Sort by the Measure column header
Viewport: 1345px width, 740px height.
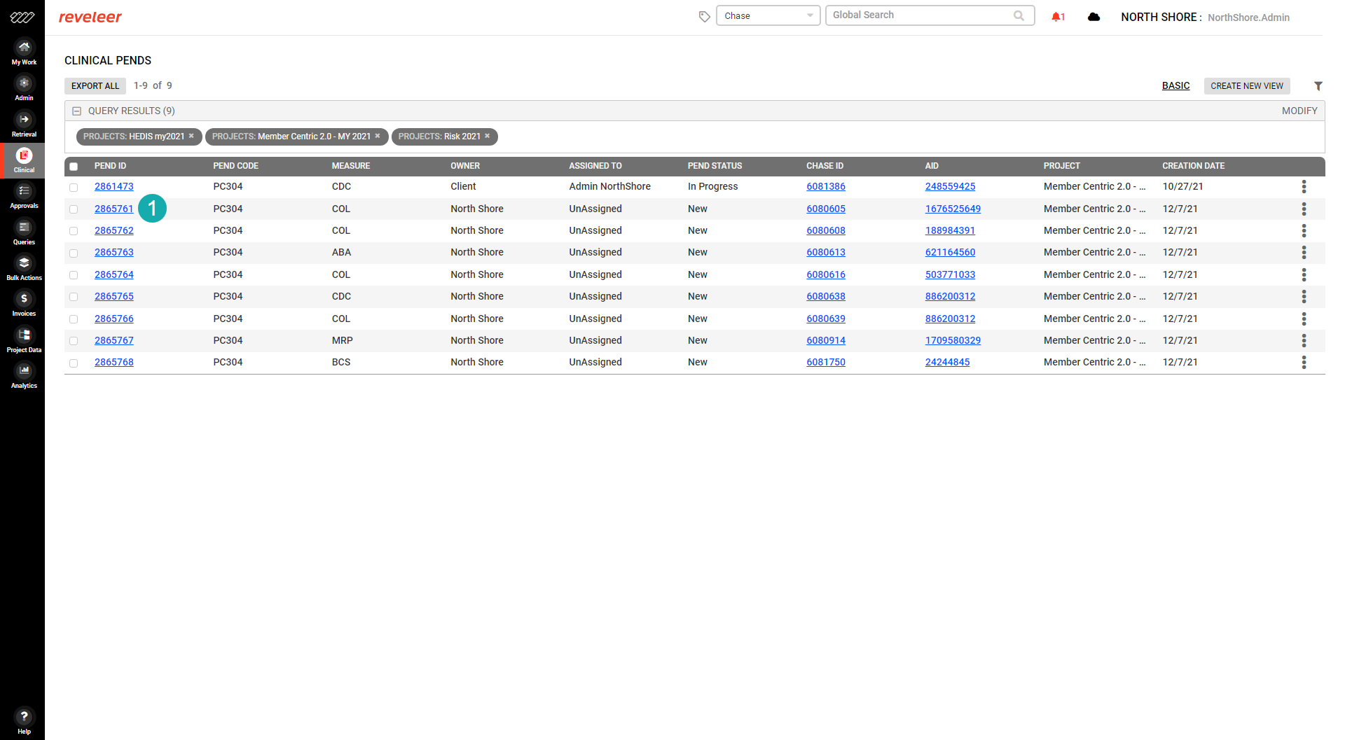click(351, 166)
